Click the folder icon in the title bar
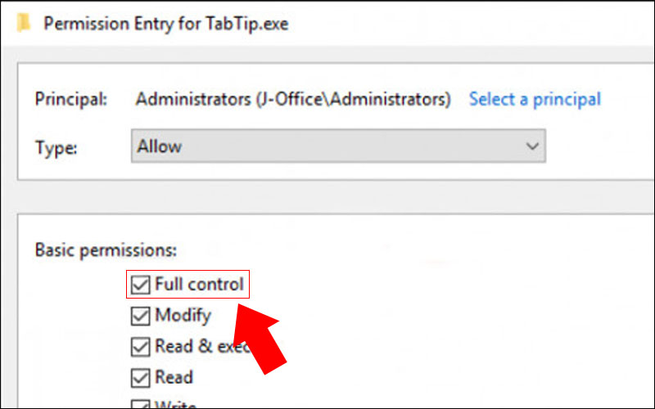The image size is (655, 409). click(25, 23)
